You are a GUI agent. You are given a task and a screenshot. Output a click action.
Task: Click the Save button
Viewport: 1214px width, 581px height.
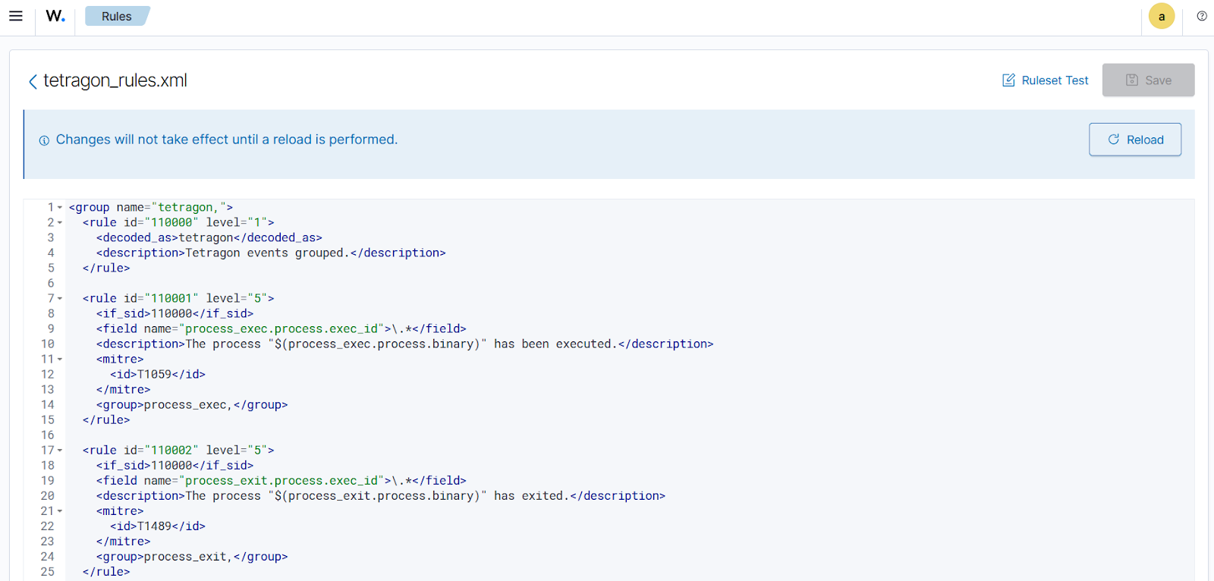pos(1148,80)
